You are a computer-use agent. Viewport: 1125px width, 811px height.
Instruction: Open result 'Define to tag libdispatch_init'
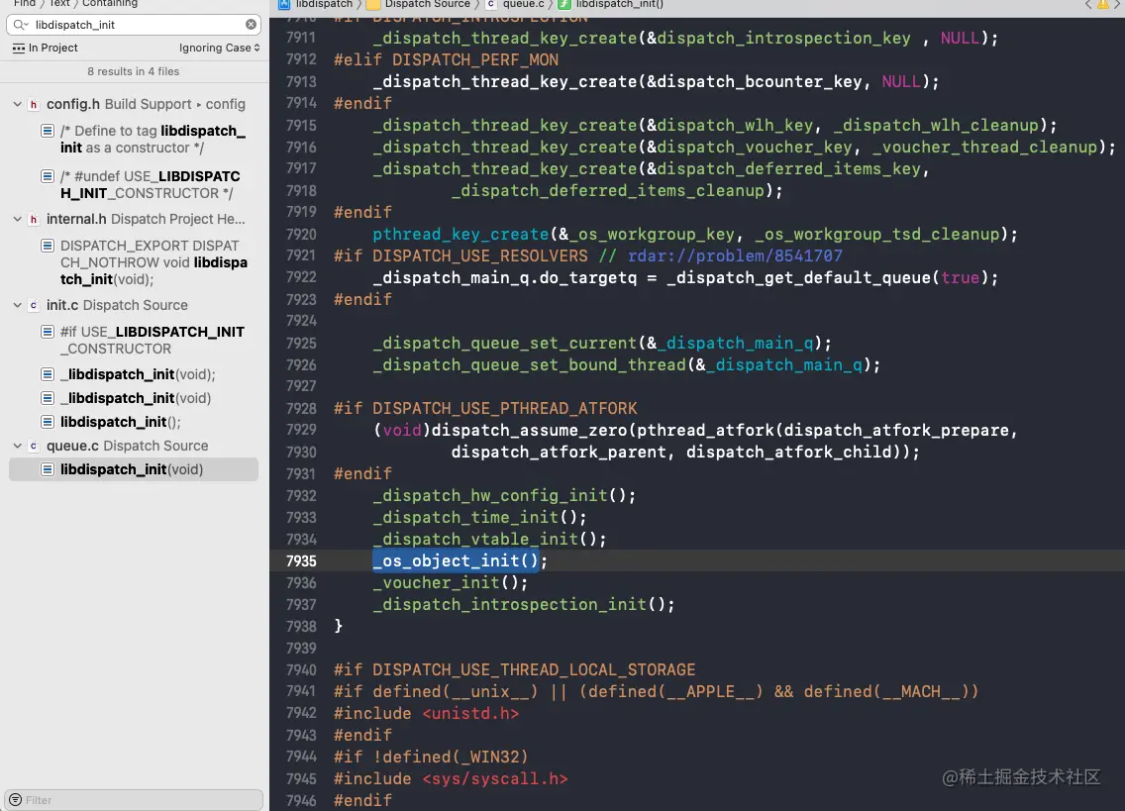coord(153,140)
